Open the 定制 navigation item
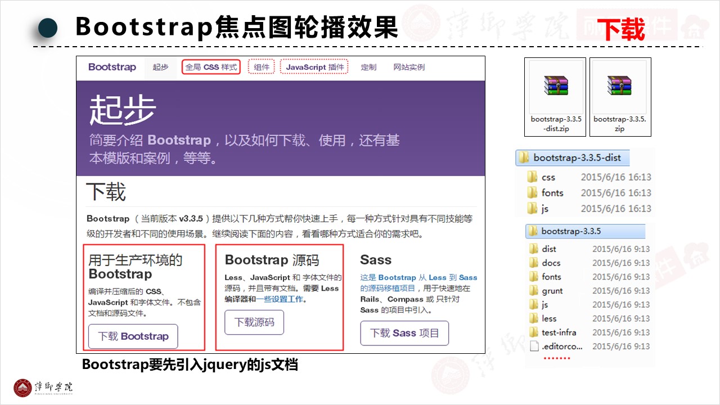 pos(368,67)
